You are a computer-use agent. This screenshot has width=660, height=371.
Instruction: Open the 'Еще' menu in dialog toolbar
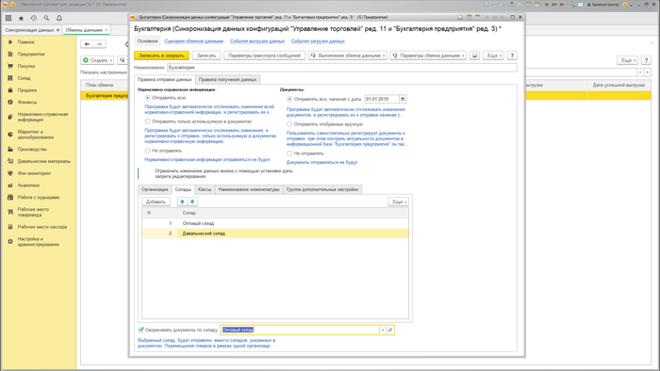tap(493, 56)
